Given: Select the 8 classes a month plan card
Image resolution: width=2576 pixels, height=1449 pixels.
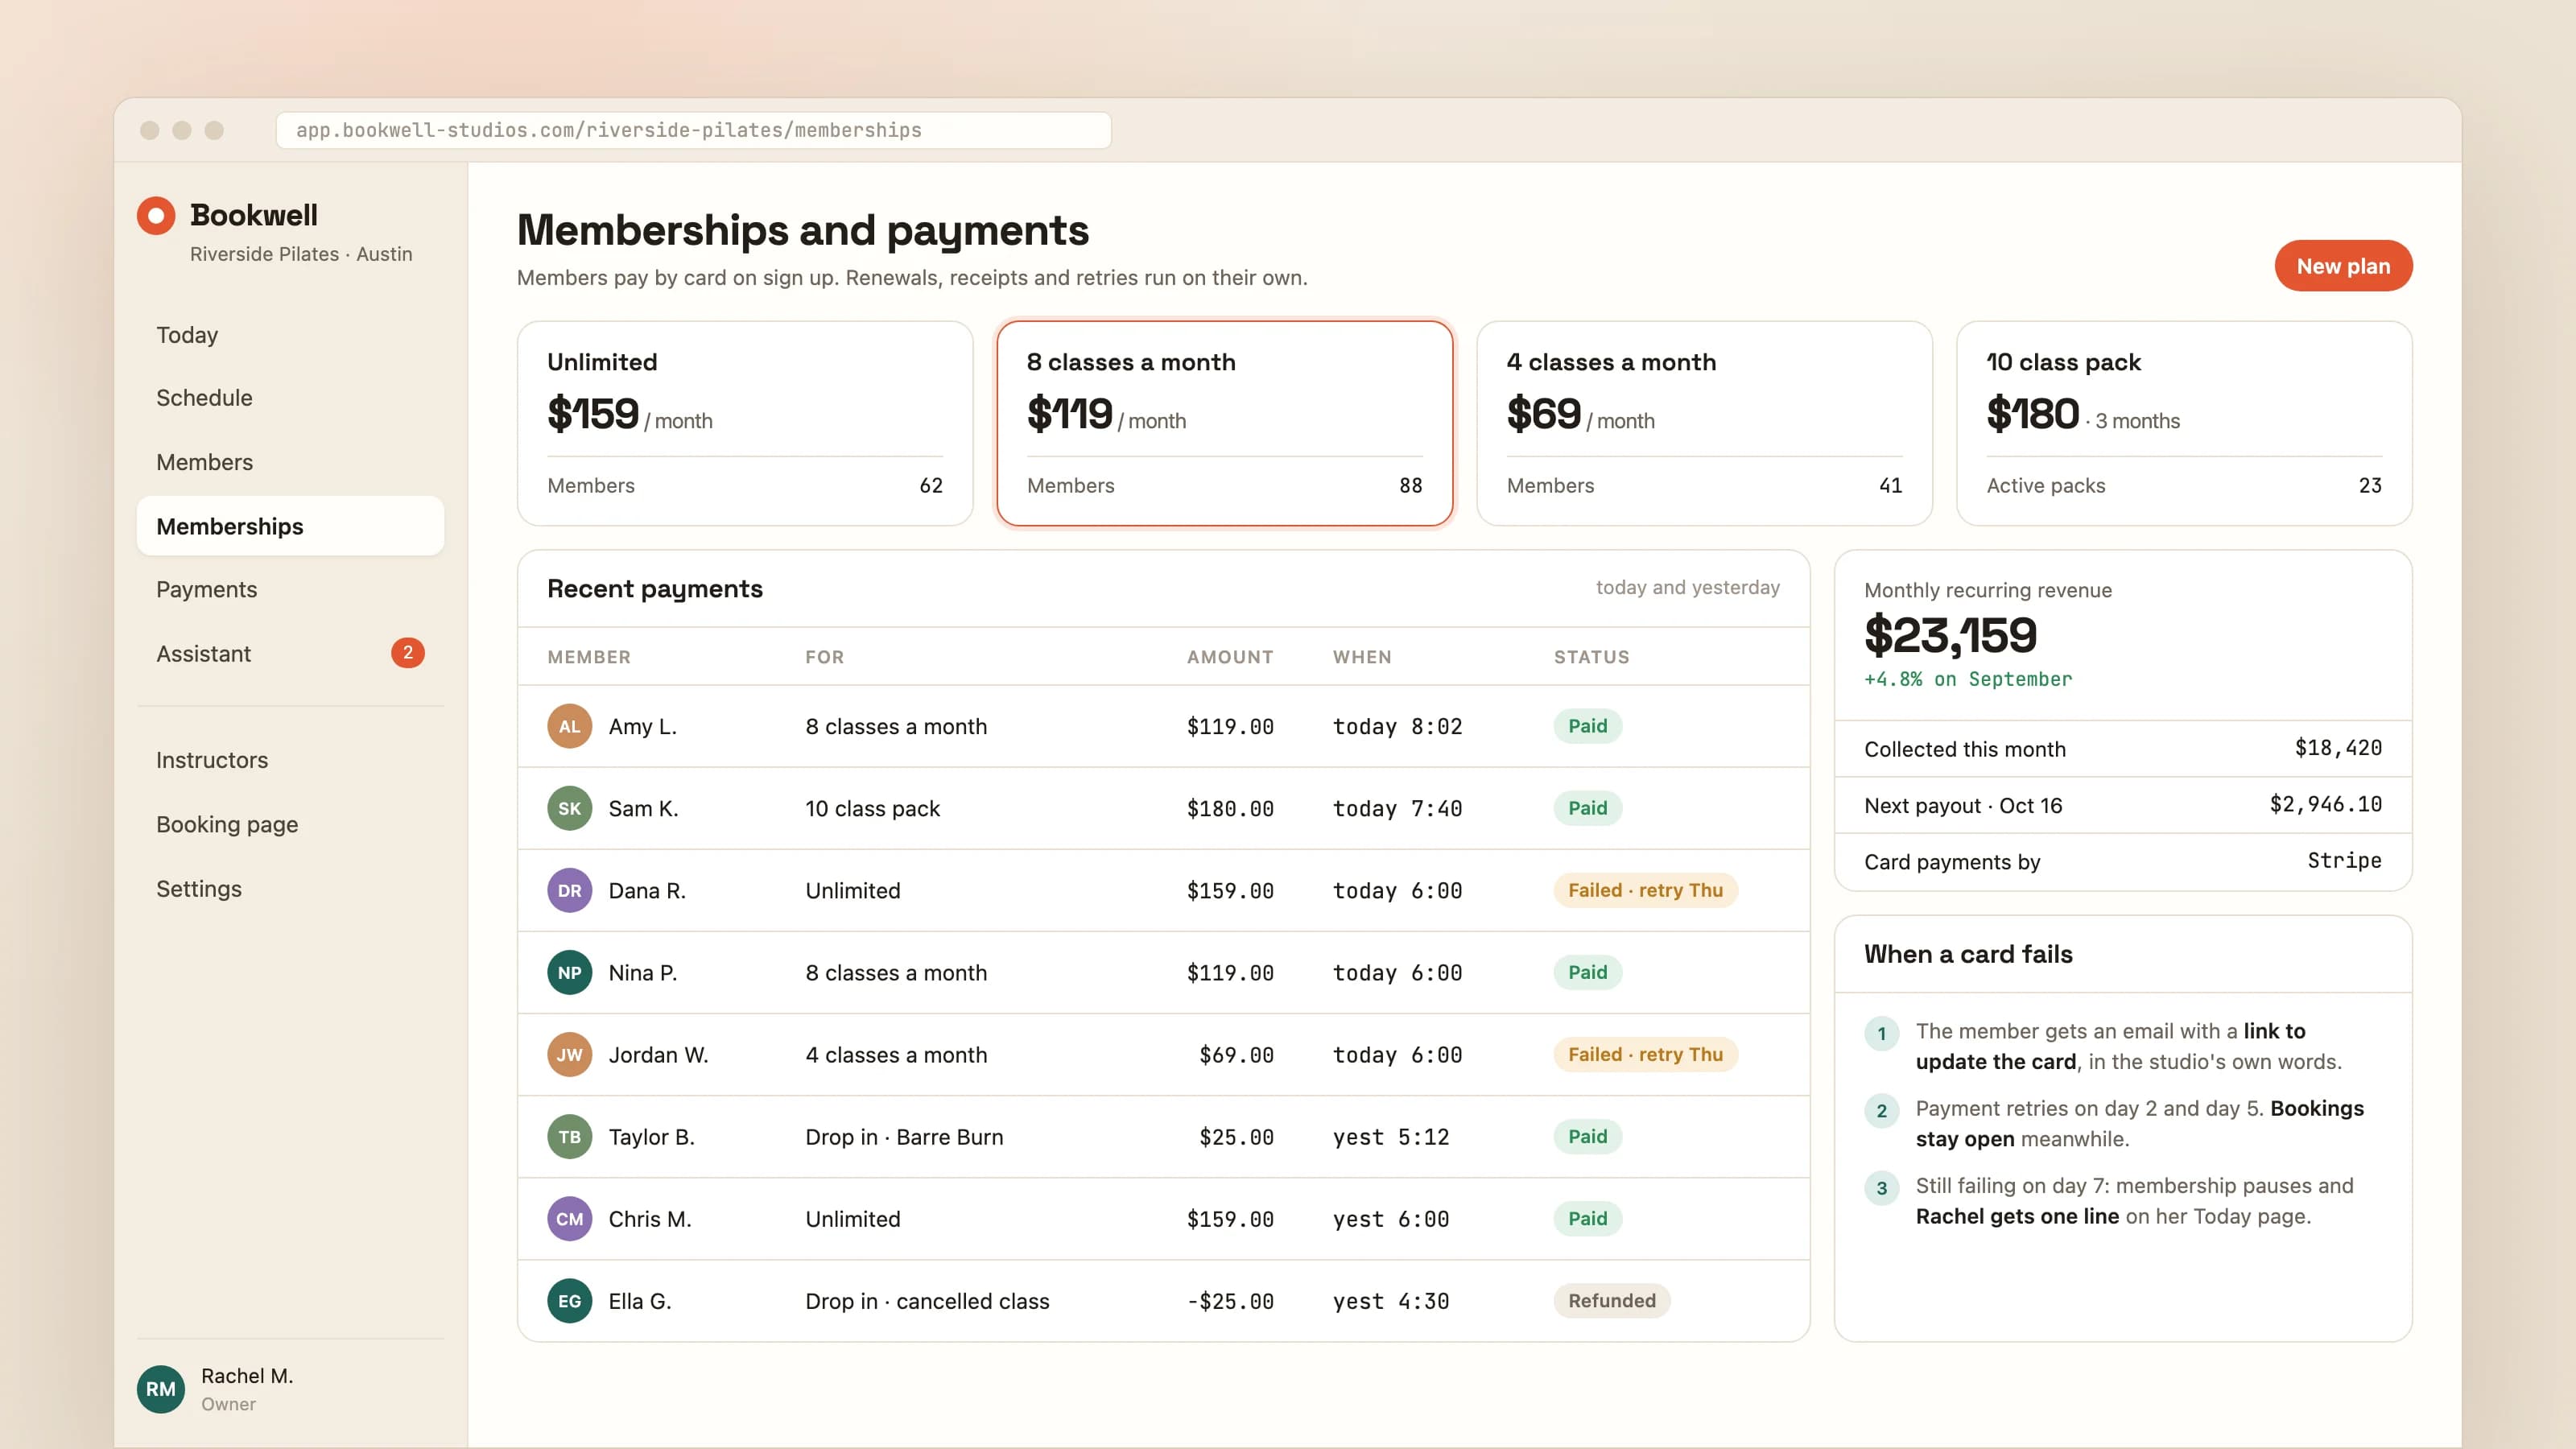Looking at the screenshot, I should pyautogui.click(x=1224, y=423).
